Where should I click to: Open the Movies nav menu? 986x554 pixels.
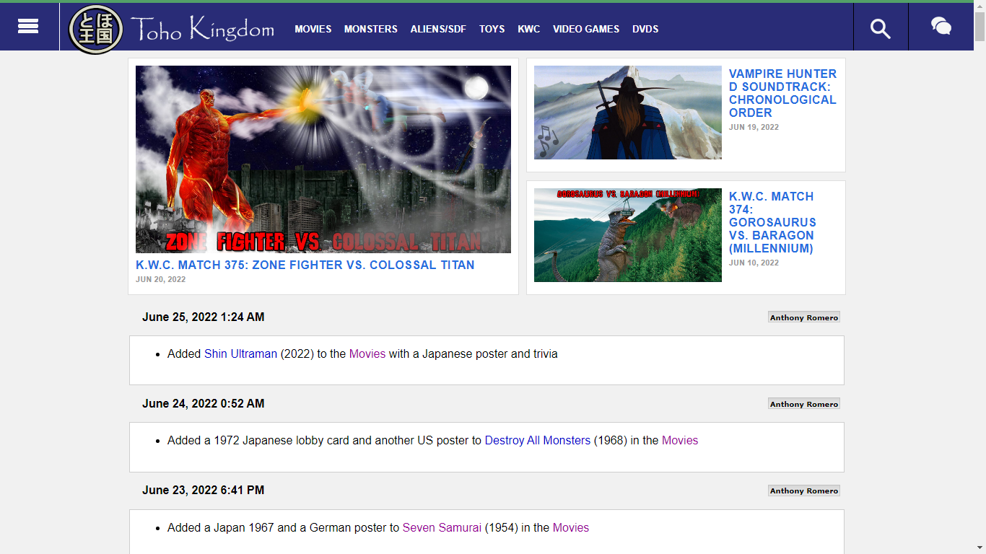tap(313, 29)
